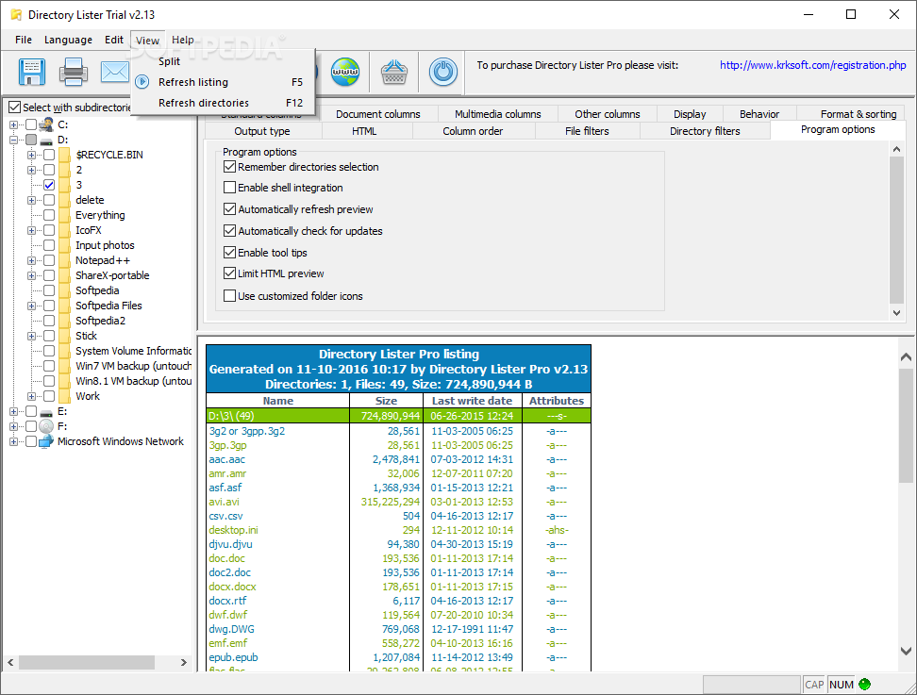
Task: Enable shell integration checkbox
Action: [x=230, y=188]
